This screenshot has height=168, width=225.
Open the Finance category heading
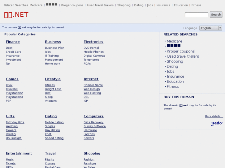(x=13, y=42)
